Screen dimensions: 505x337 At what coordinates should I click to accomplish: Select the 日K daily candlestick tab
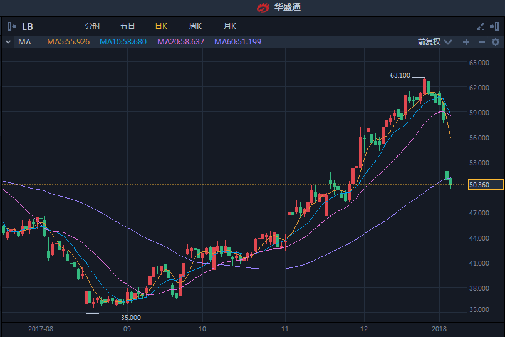tap(161, 26)
